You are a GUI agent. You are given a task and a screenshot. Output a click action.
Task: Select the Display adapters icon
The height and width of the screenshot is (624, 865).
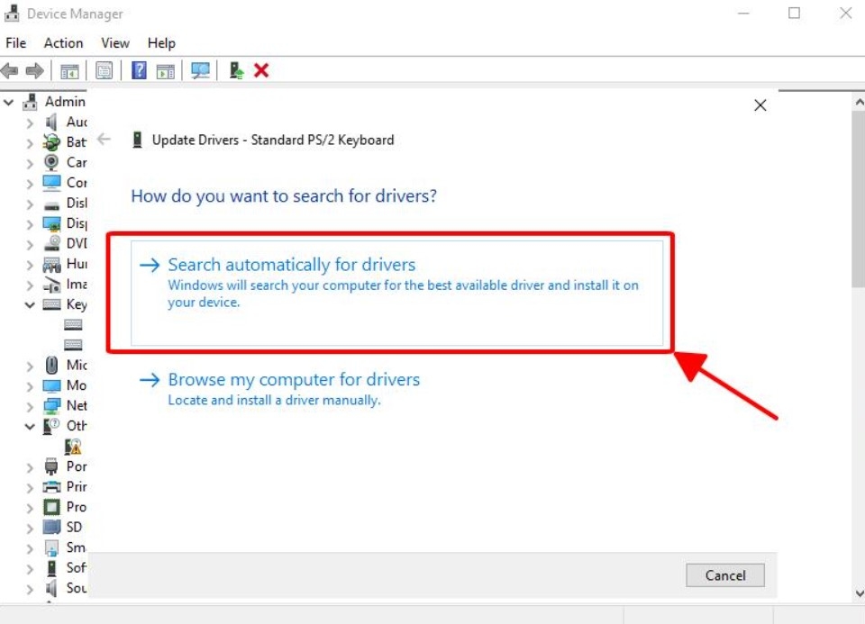point(51,224)
